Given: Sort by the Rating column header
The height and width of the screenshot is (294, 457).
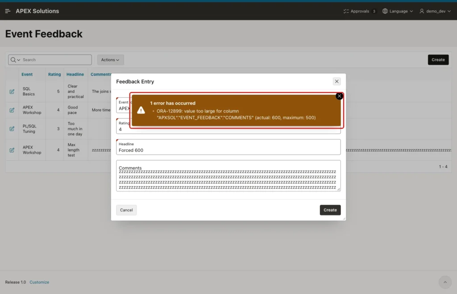Looking at the screenshot, I should coord(54,74).
